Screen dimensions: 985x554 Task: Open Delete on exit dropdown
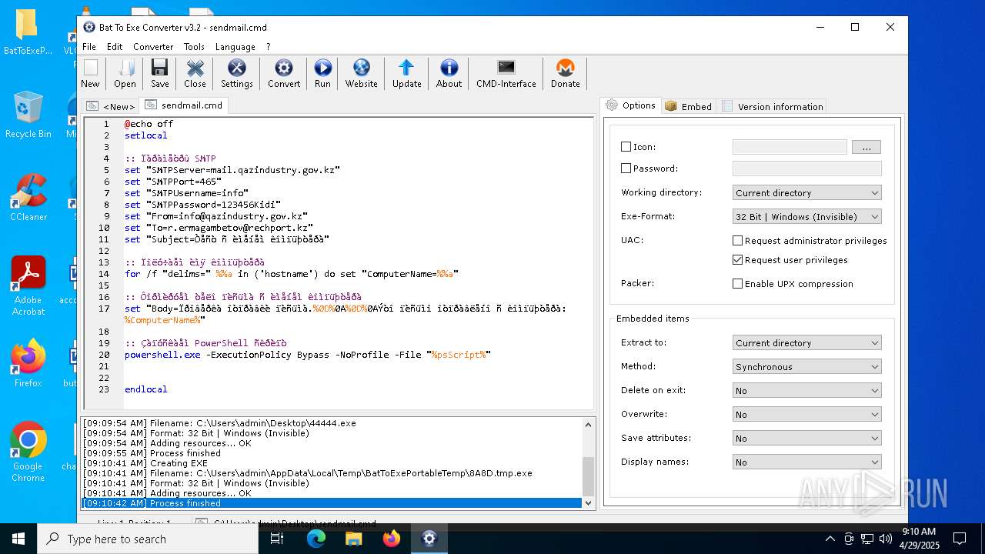806,391
